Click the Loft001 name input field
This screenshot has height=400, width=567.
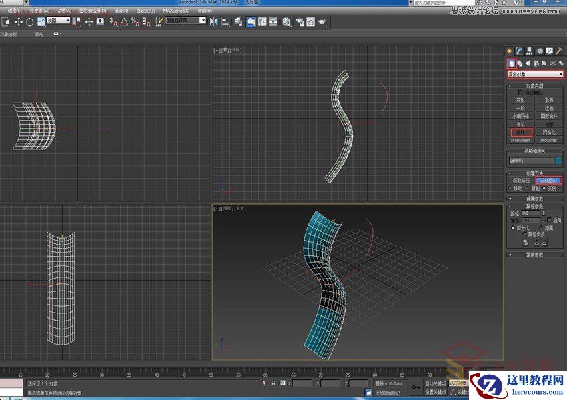coord(528,161)
